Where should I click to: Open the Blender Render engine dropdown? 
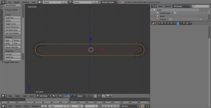pyautogui.click(x=109, y=2)
